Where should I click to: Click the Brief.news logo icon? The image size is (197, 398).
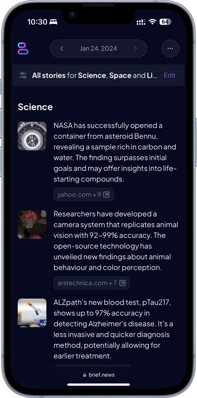pos(23,48)
